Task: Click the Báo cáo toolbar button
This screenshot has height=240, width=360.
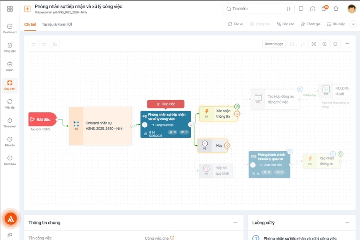Action: 285,24
